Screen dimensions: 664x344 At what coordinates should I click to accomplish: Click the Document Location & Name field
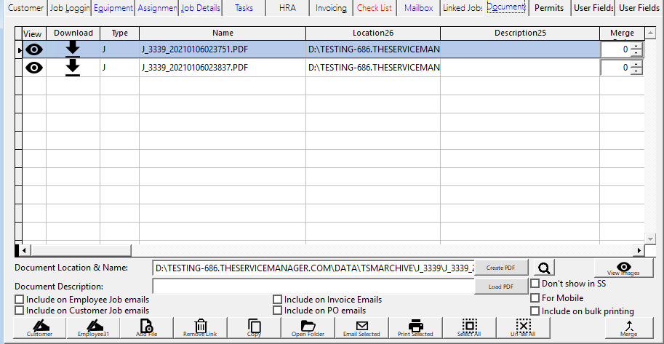tap(313, 268)
